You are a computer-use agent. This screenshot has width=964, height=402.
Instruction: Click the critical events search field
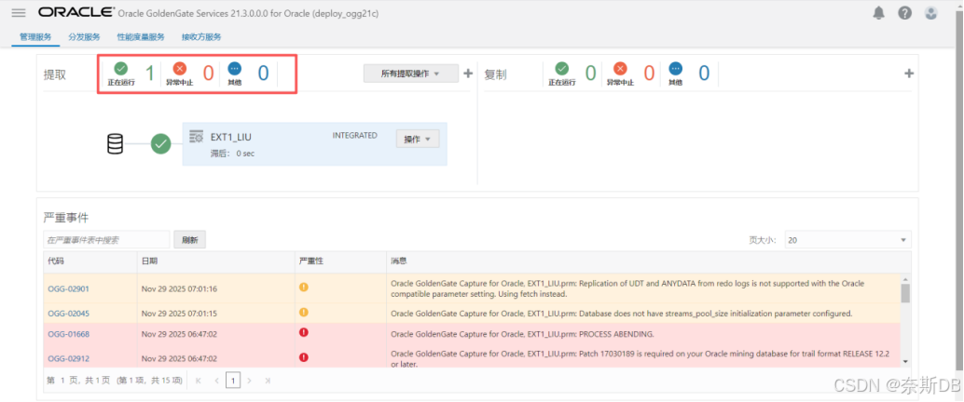tap(106, 240)
